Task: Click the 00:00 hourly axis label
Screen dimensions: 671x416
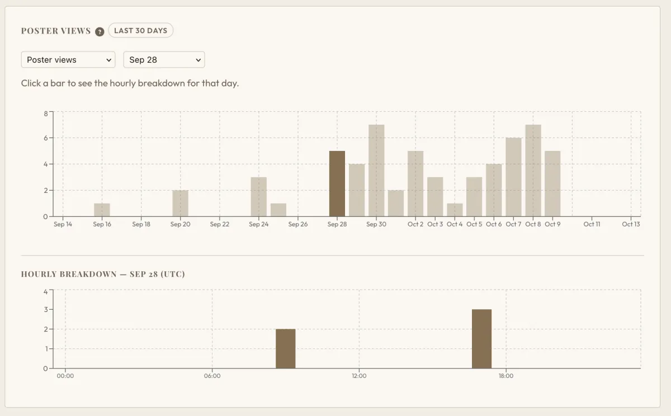Action: click(65, 376)
